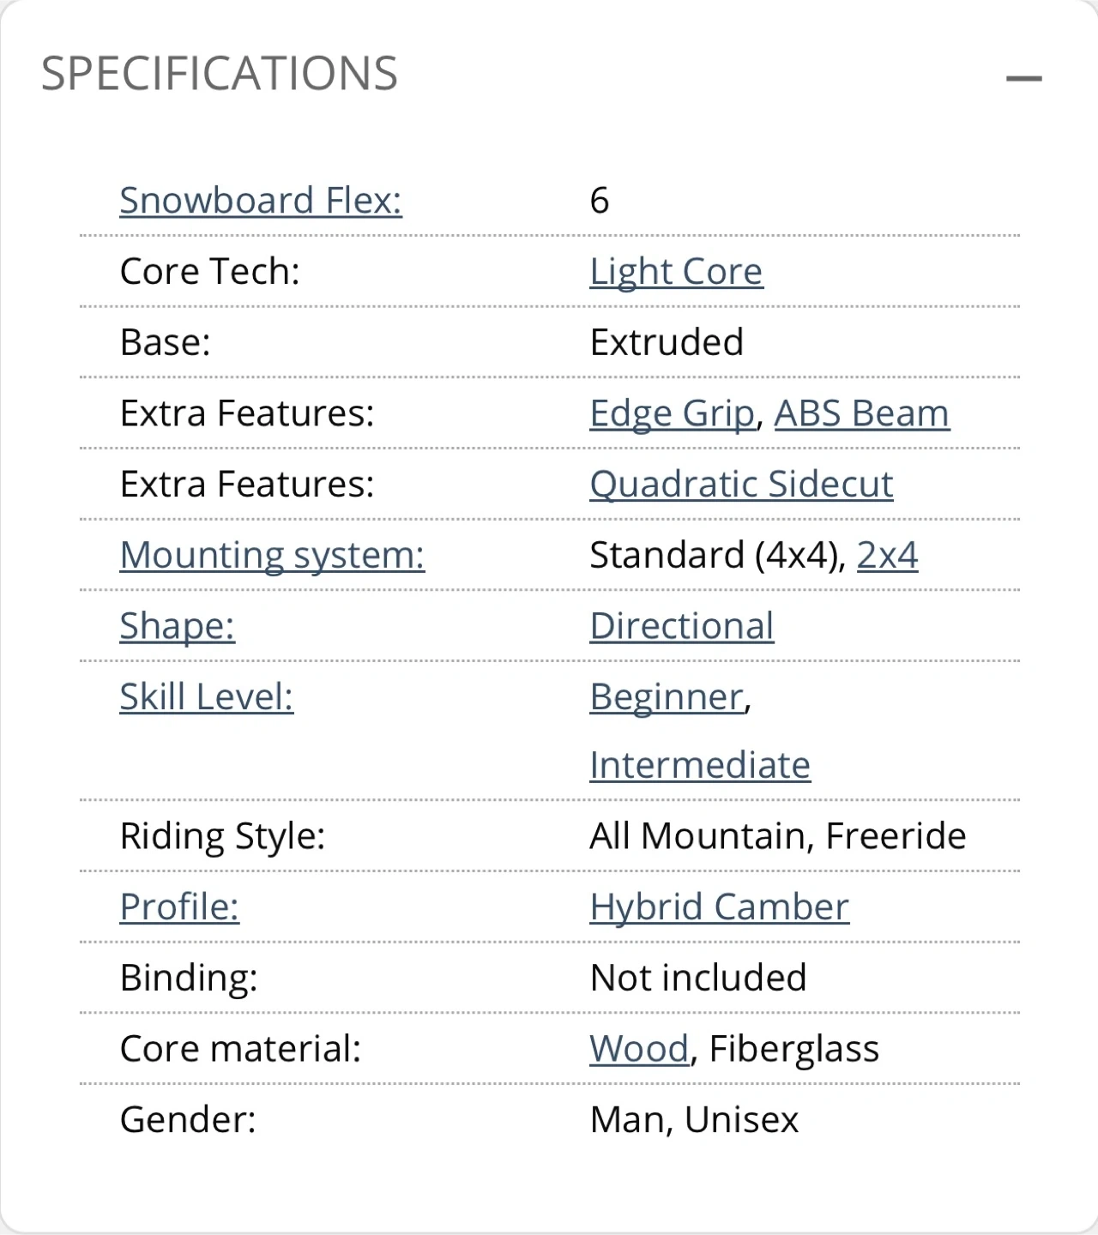Open the Directional shape link
The height and width of the screenshot is (1235, 1098).
682,626
